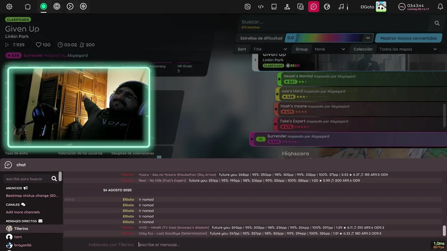The image size is (447, 251).
Task: Click the toby fox - Last Goodbye link
Action: coord(173,234)
